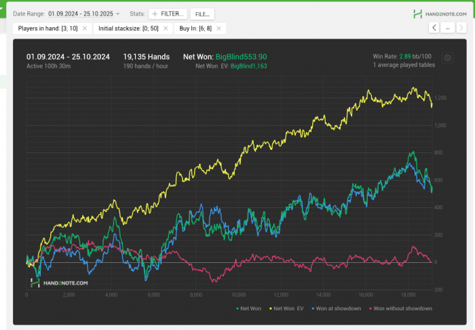Viewport: 475px width, 330px height.
Task: Remove the Players in hand filter
Action: tap(85, 28)
